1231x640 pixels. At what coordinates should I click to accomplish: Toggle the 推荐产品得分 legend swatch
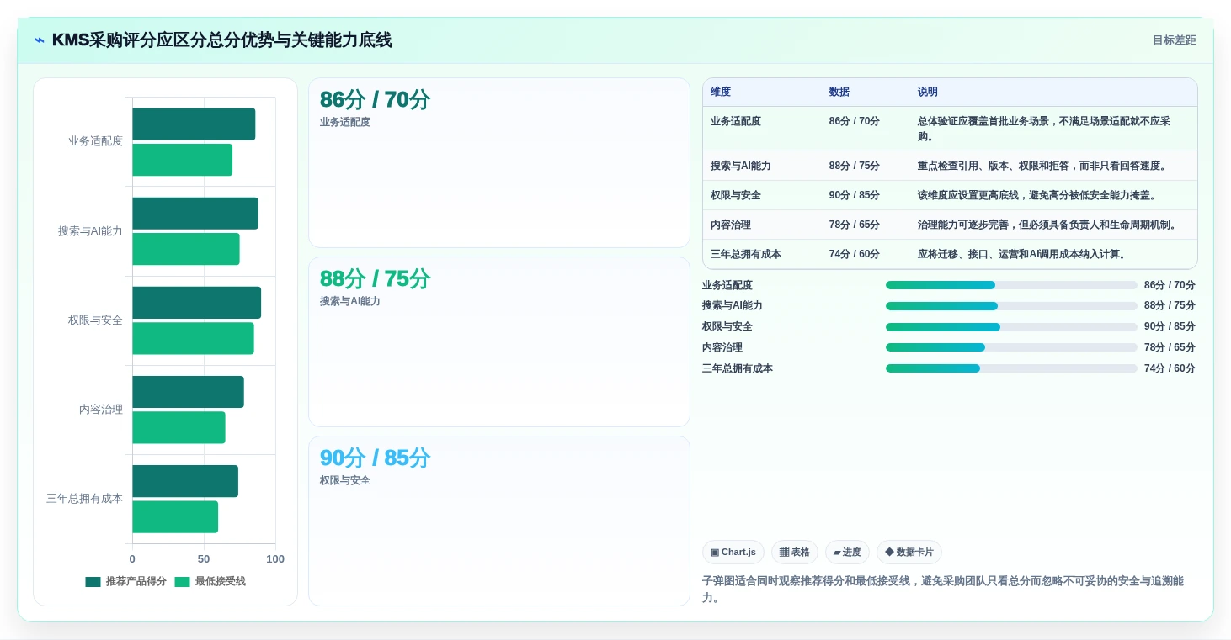tap(93, 582)
